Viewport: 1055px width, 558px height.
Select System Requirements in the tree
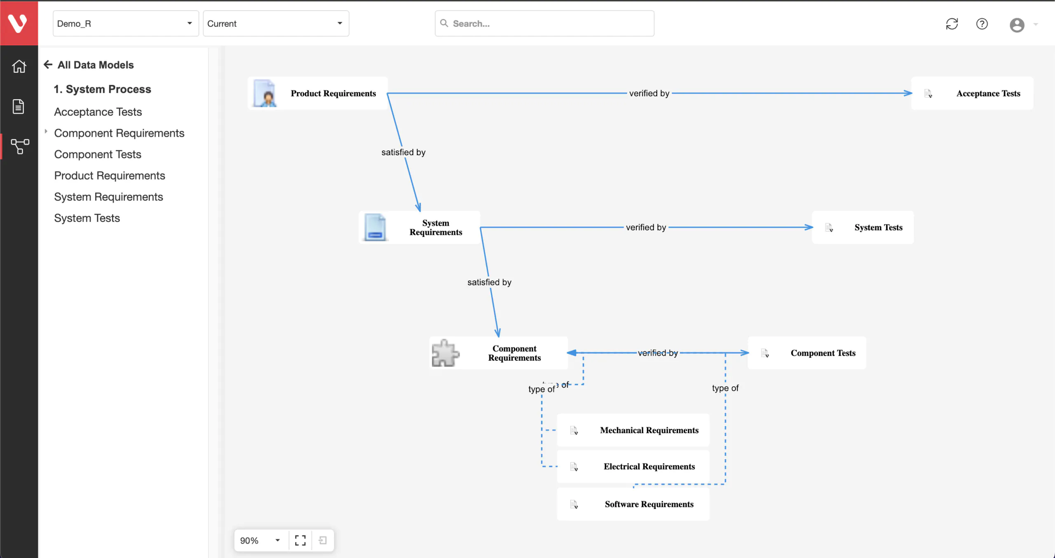[109, 197]
